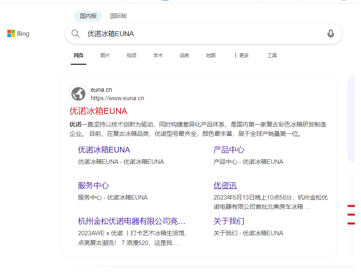Screen dimensions: 361x275
Task: Open the 杭州金松优诺电器有限公司亮… sitelink
Action: point(132,221)
